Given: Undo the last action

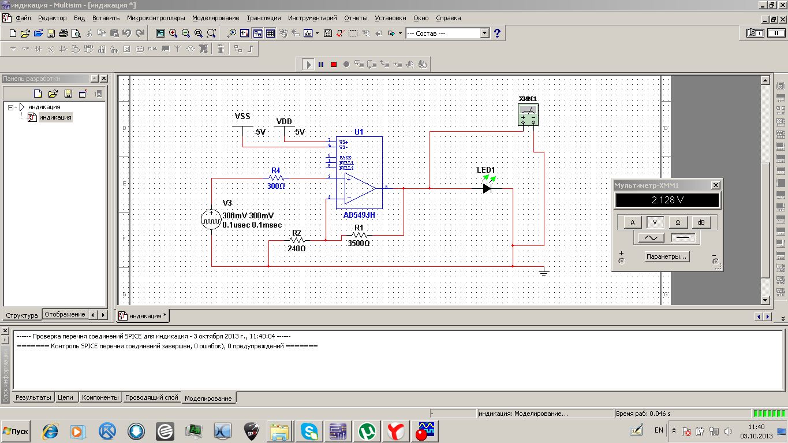Looking at the screenshot, I should pos(127,33).
